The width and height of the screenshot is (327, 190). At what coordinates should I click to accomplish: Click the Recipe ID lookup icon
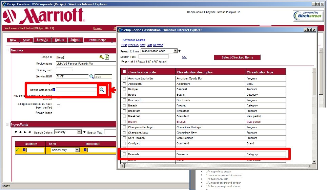[102, 57]
